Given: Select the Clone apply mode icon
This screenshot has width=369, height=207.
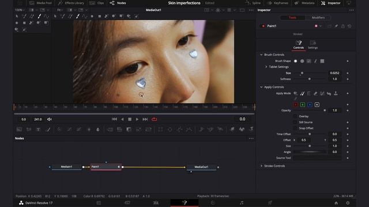Looking at the screenshot, I should coord(302,94).
